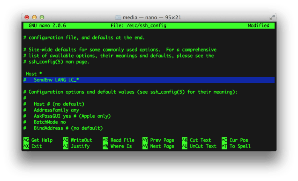Click the ^J Justify shortcut

coord(77,146)
